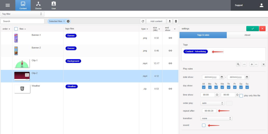Sort by the order column

click(x=6, y=29)
